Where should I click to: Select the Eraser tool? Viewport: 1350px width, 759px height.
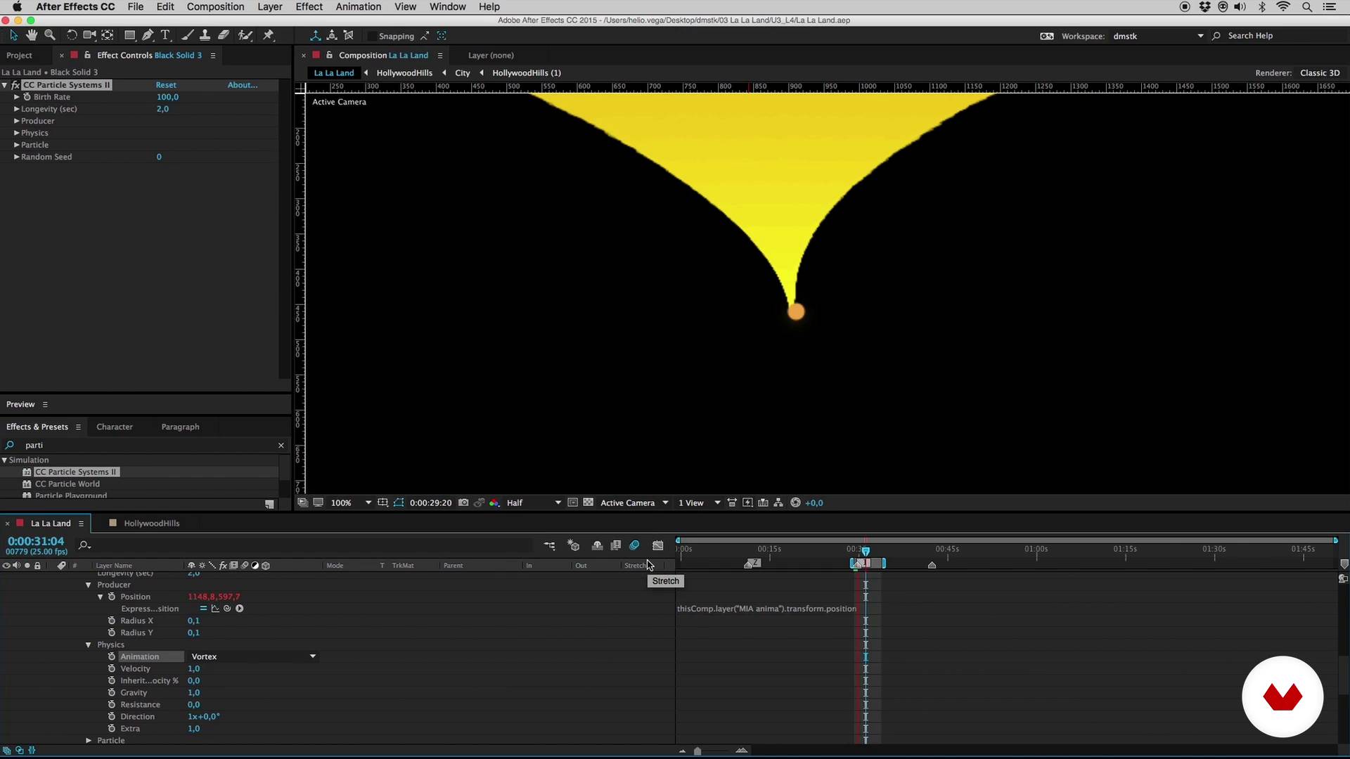point(224,35)
